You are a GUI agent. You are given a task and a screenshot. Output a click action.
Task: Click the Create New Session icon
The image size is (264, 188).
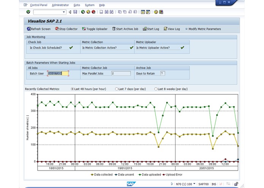point(143,12)
